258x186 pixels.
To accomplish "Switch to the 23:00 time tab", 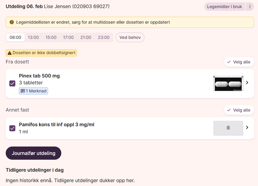I will point(103,37).
